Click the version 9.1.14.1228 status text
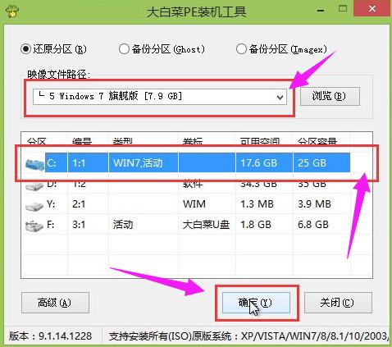 pyautogui.click(x=51, y=336)
